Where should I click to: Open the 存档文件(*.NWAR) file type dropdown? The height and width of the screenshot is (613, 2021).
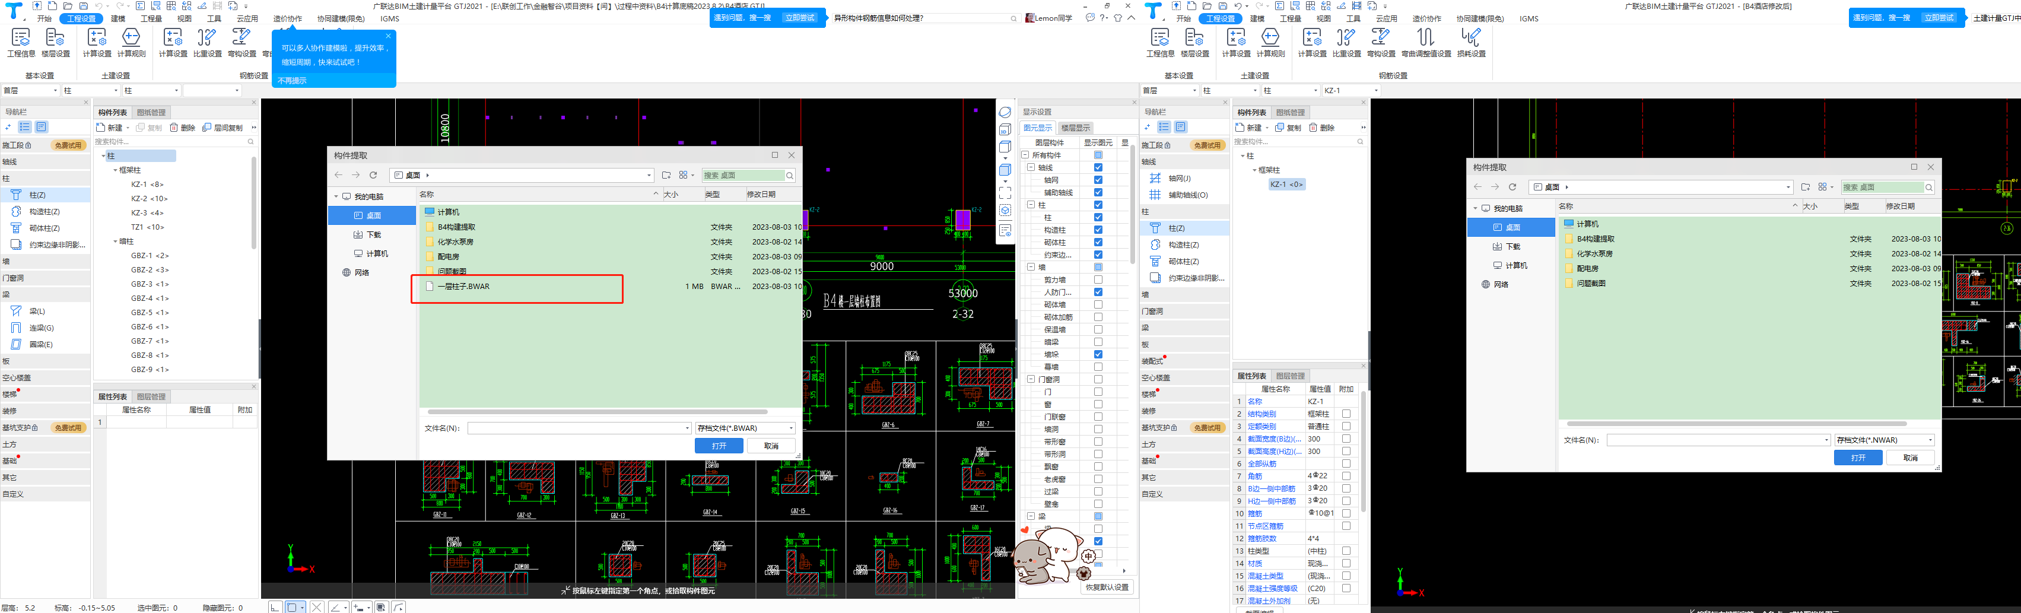point(1884,440)
